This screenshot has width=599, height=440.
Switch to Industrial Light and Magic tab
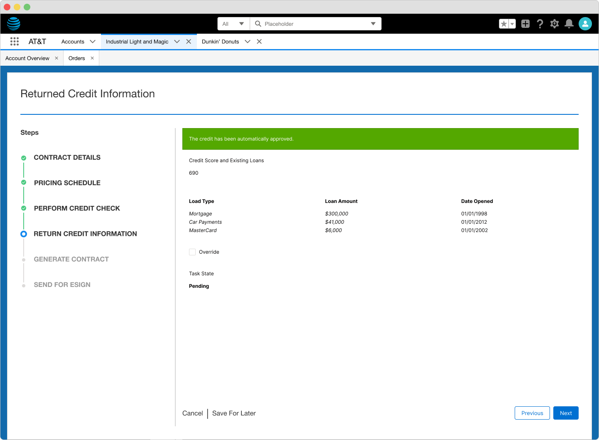click(137, 42)
